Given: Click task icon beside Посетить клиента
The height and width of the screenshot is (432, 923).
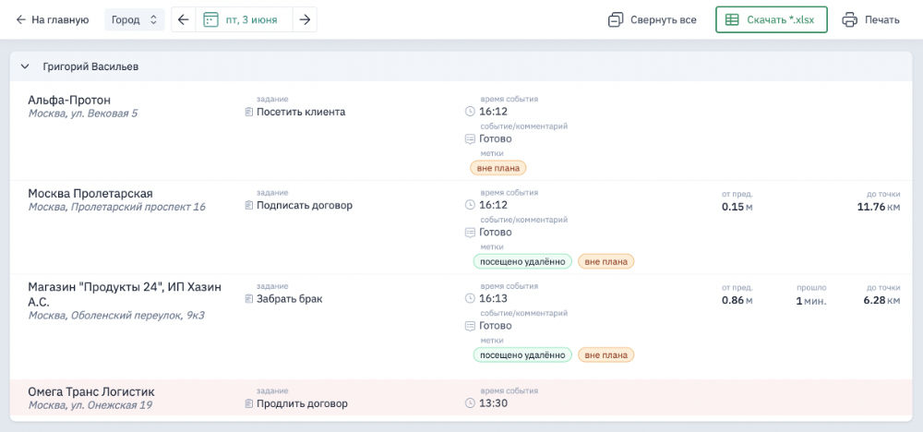Looking at the screenshot, I should coord(248,112).
